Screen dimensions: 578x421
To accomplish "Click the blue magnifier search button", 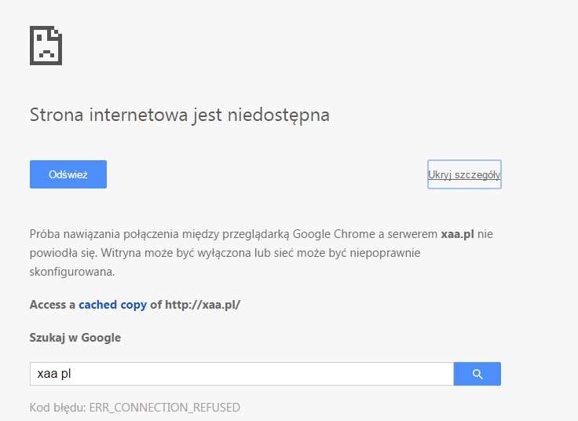I will click(x=477, y=374).
